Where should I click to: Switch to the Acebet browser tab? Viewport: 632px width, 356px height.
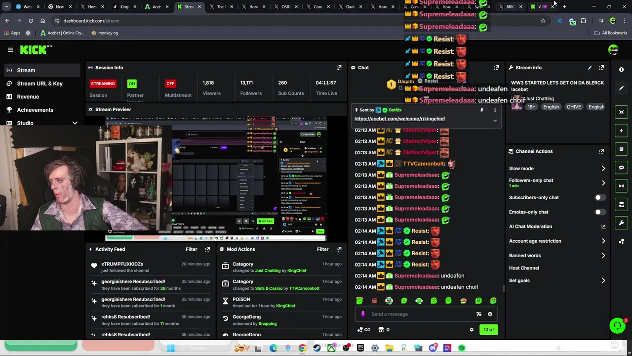[156, 7]
